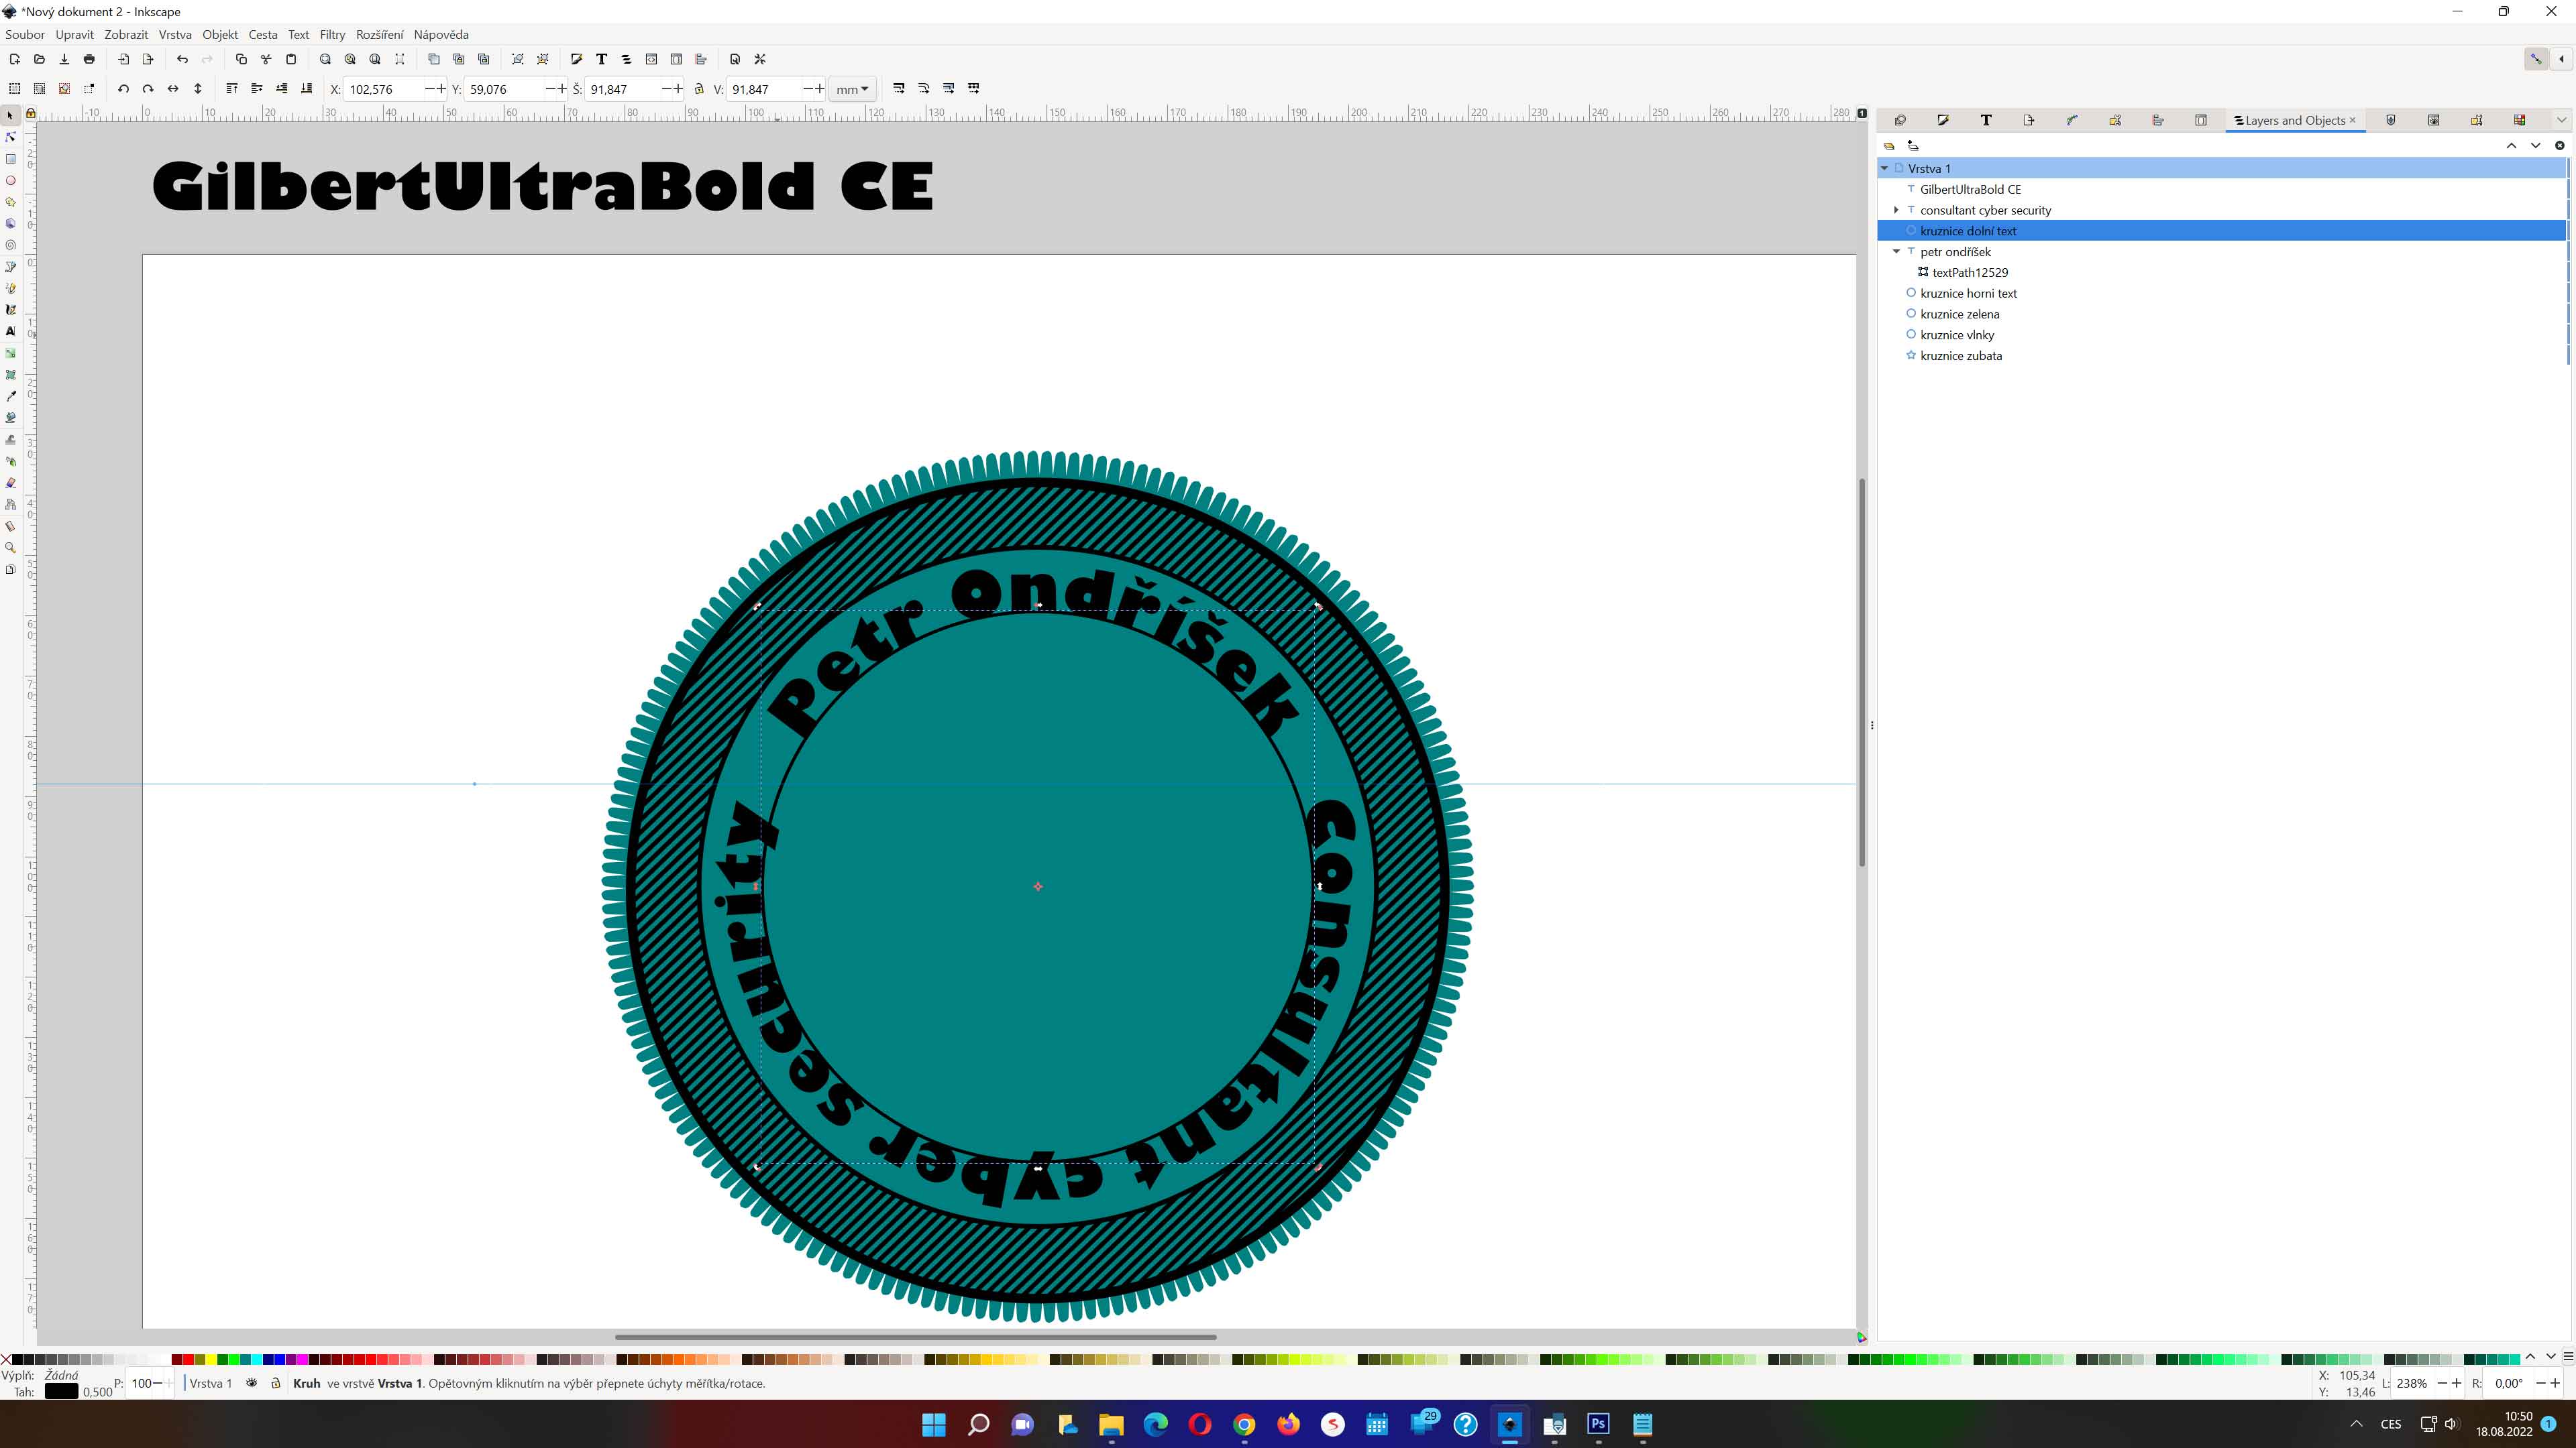The image size is (2576, 1448).
Task: Toggle width-height ratio lock
Action: [699, 89]
